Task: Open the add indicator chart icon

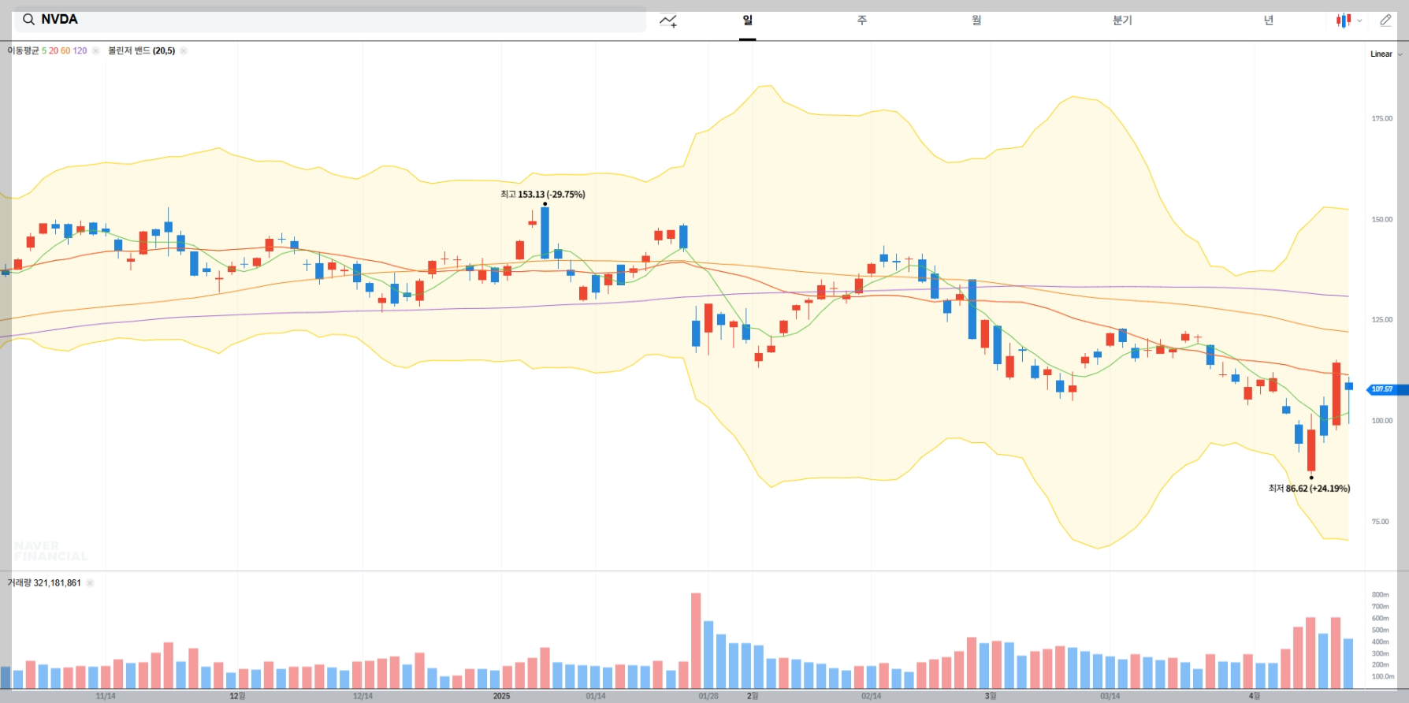Action: (668, 20)
